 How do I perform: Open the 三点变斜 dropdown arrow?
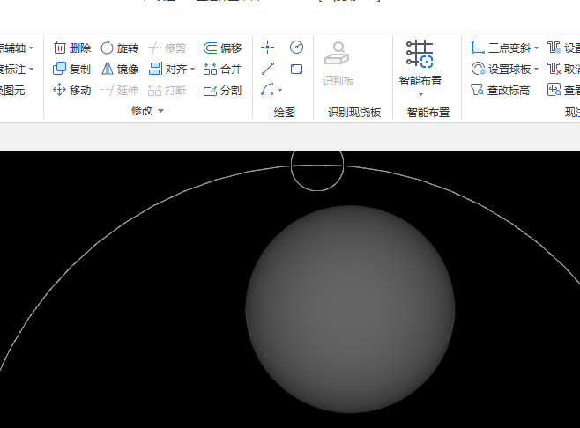click(536, 48)
